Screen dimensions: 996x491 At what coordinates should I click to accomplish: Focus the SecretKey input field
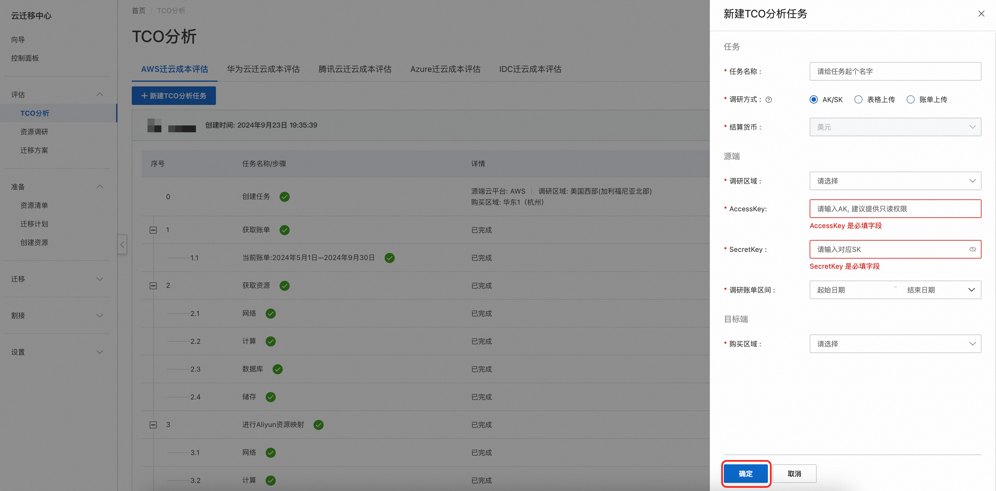(x=895, y=250)
